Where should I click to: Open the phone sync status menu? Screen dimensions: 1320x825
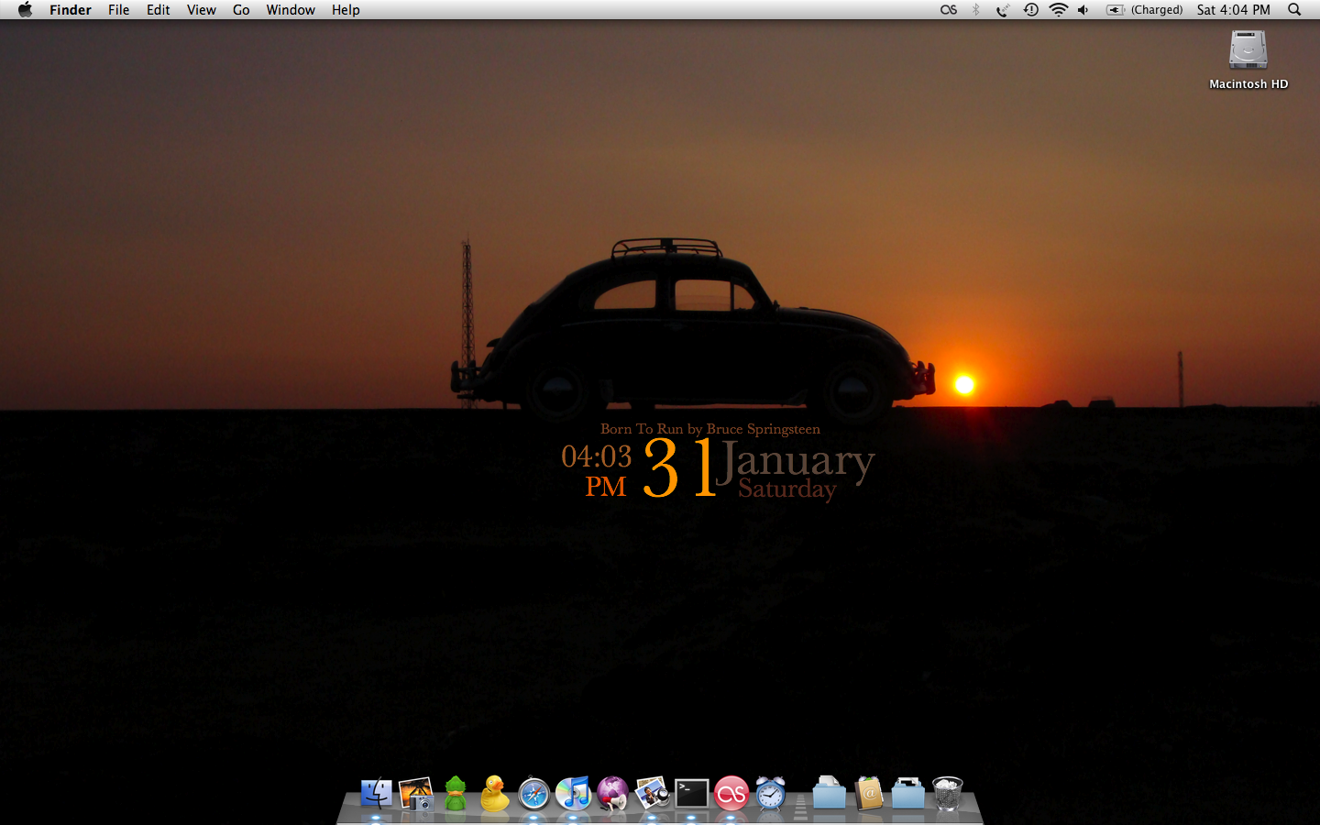[x=1003, y=10]
